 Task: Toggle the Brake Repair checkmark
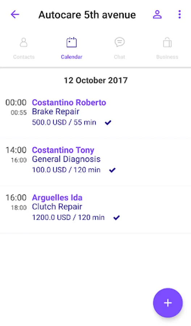(108, 122)
